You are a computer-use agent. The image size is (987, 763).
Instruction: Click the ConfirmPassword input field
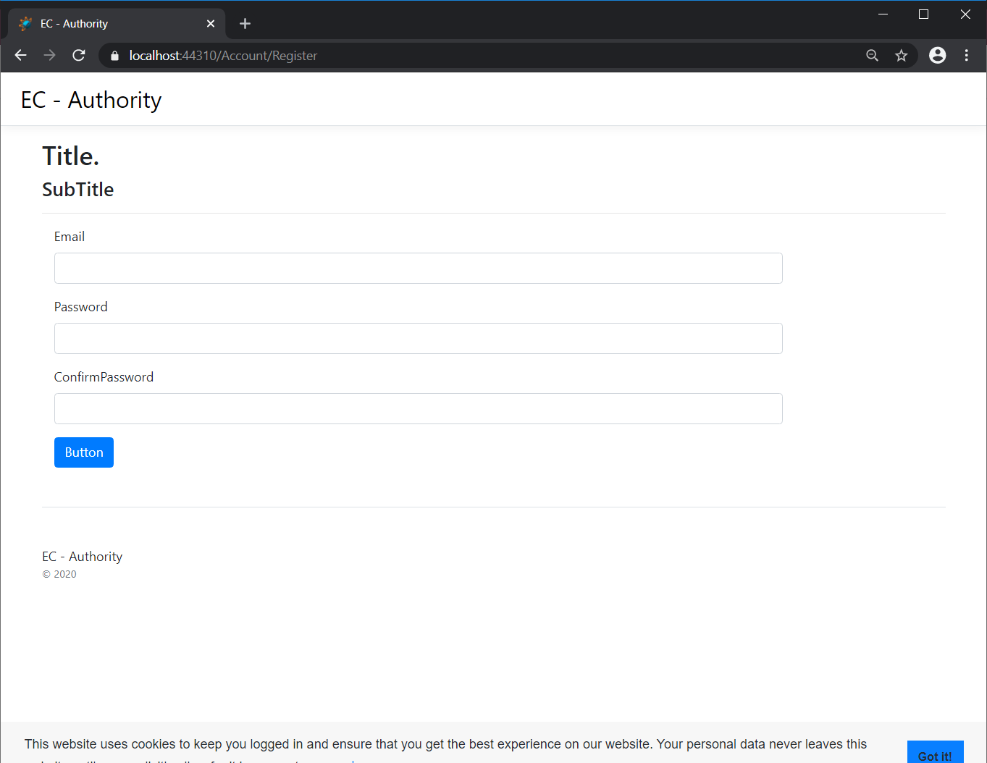coord(418,408)
